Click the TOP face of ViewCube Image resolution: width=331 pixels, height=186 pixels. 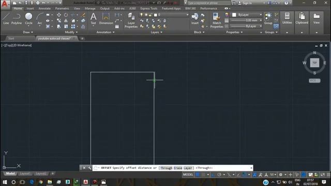coord(314,63)
